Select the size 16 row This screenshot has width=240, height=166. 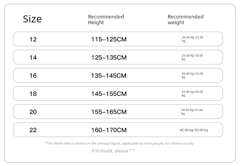coord(118,75)
